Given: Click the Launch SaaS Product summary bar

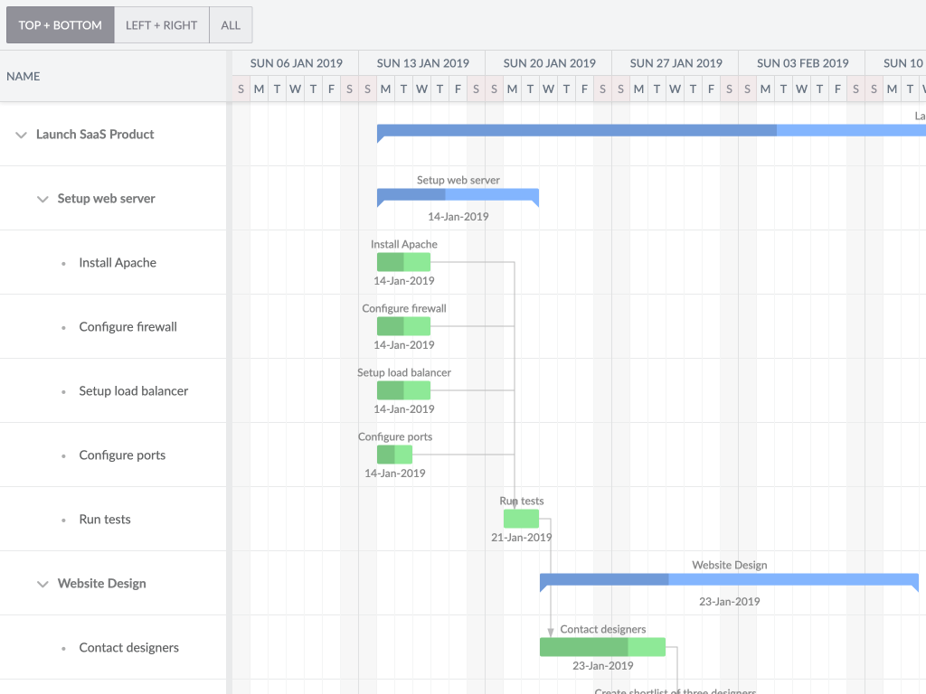Looking at the screenshot, I should [651, 131].
